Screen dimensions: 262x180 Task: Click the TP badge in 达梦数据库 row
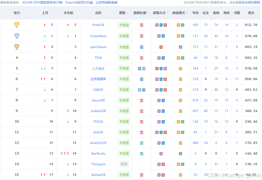coord(141,79)
